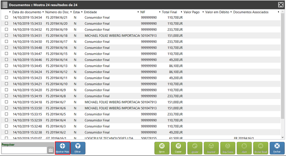Screen dimensions: 286x156
Task: Close the window with Fechar button
Action: point(277,148)
